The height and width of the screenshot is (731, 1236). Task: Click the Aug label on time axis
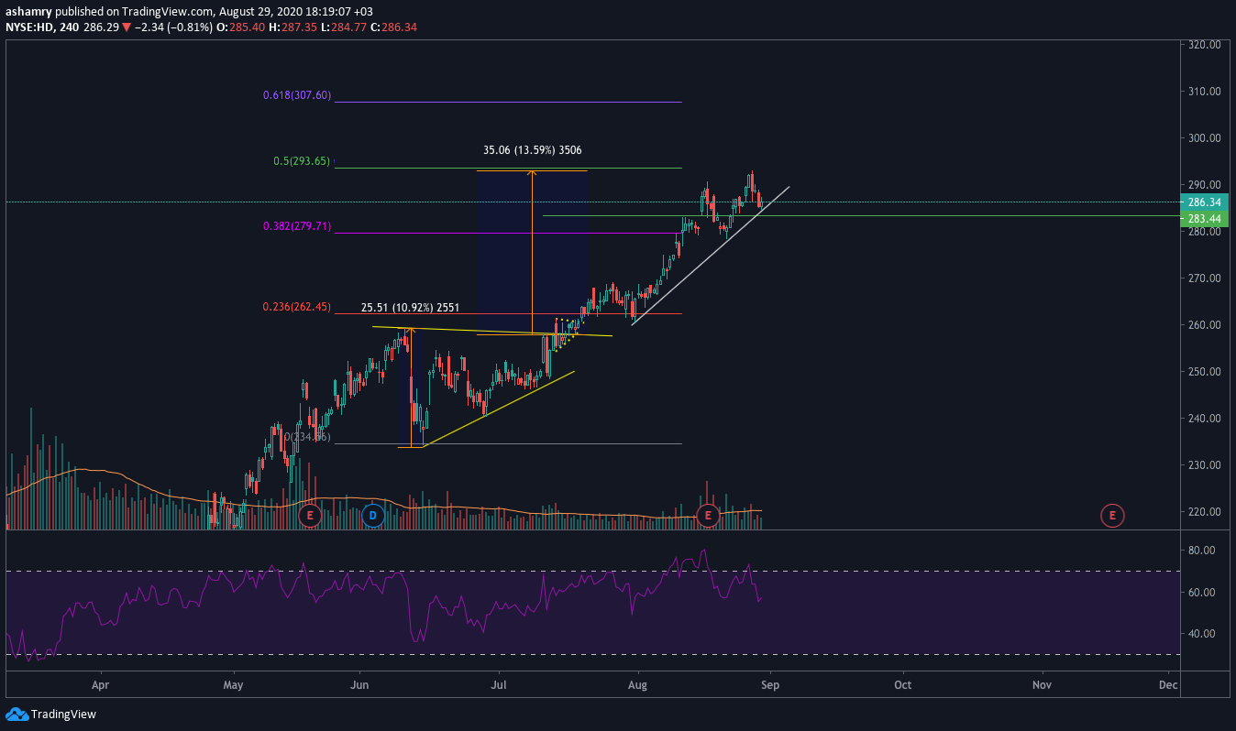coord(638,684)
